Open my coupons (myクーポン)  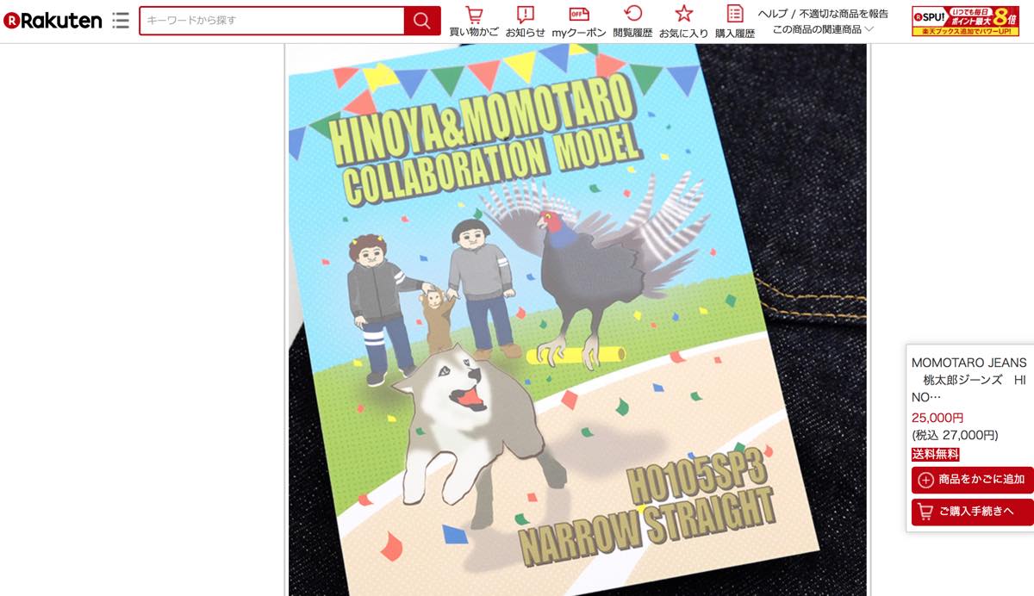pyautogui.click(x=579, y=22)
